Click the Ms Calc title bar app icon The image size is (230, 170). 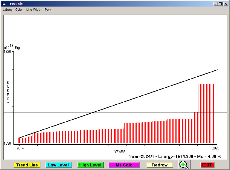coord(4,4)
